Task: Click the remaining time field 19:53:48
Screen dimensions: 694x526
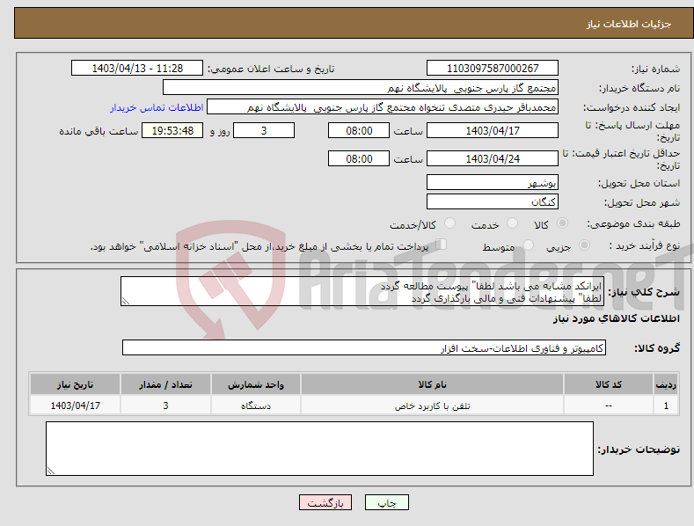Action: point(172,130)
